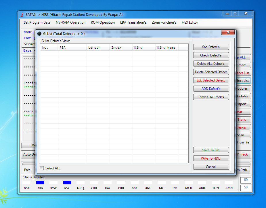
Task: Click Delete Selected Defect button
Action: (x=211, y=72)
